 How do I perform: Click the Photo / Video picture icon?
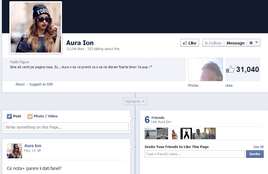tap(30, 116)
